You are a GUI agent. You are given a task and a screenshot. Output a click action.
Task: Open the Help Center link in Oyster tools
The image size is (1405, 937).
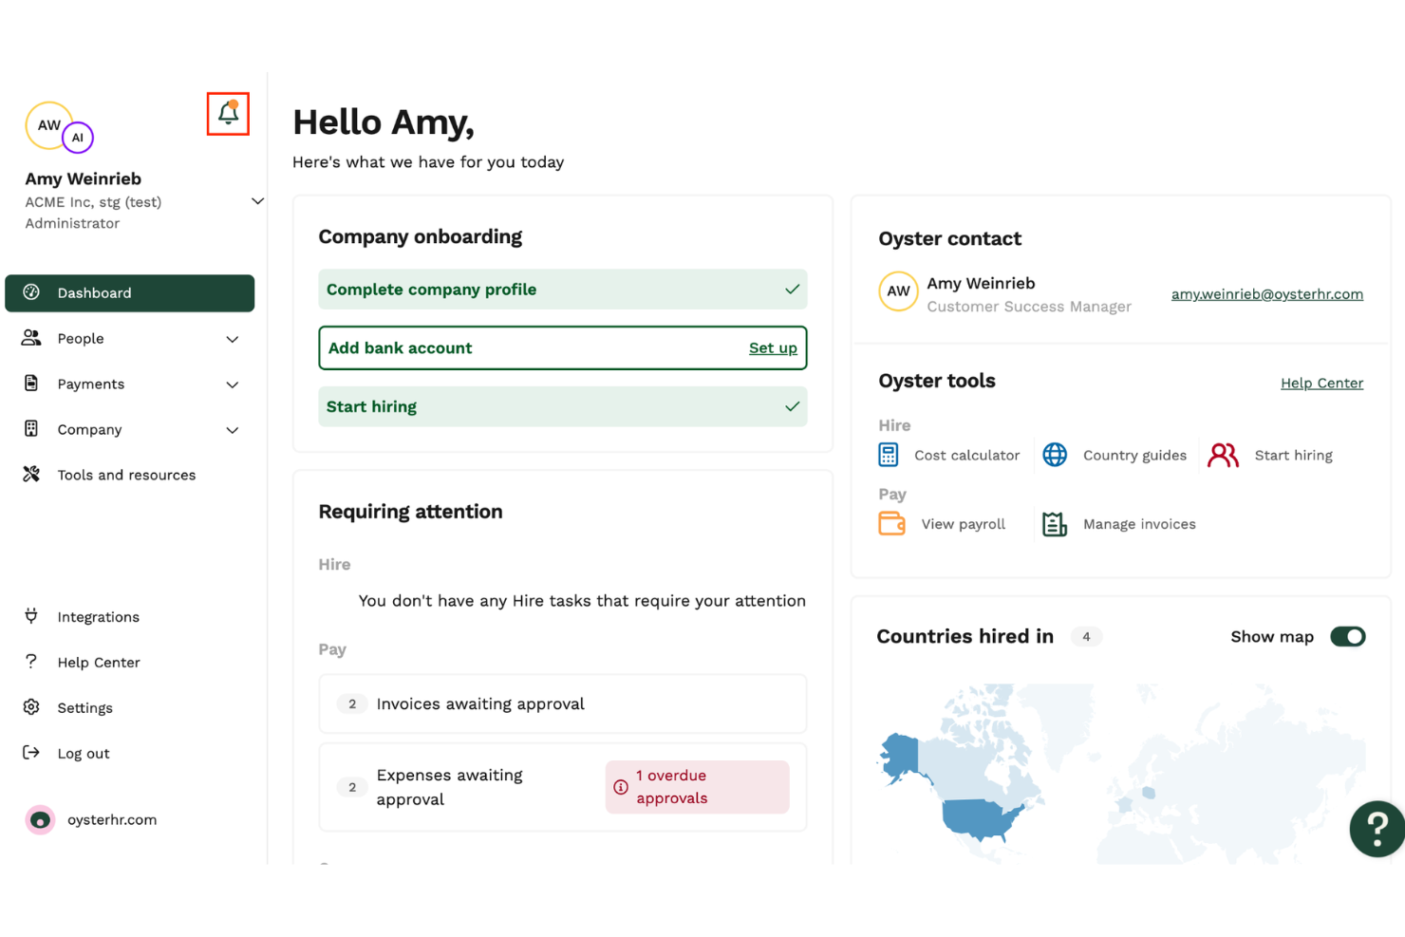pos(1321,384)
